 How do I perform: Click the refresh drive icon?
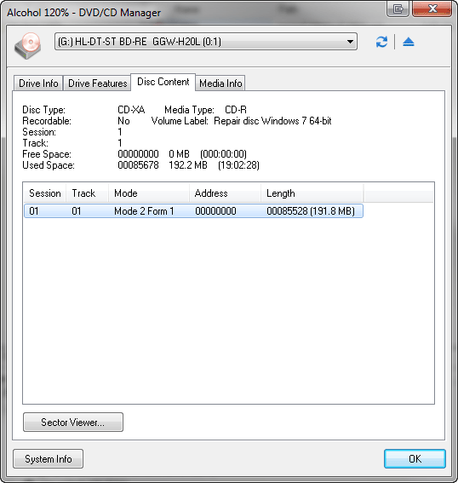pos(381,42)
